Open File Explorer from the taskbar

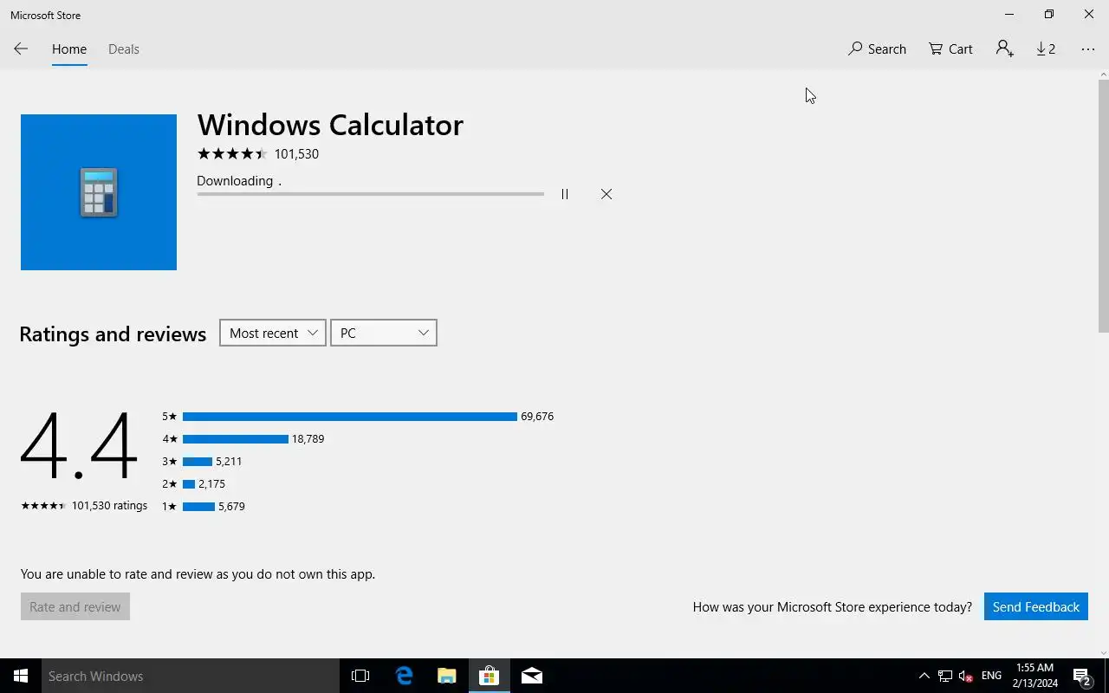pyautogui.click(x=446, y=676)
